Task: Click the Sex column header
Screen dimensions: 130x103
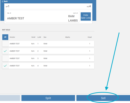Action: (45, 37)
